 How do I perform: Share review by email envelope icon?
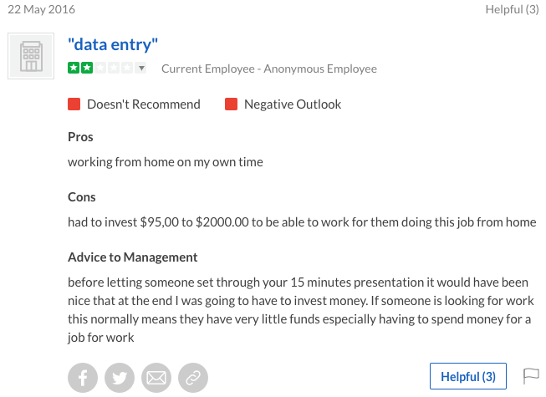point(156,378)
